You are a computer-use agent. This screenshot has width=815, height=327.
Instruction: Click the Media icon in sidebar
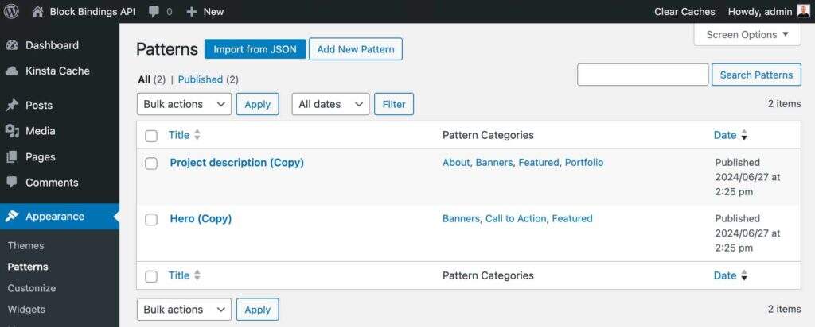pos(12,131)
